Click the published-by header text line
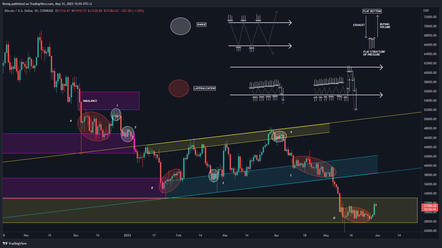Image resolution: width=442 pixels, height=248 pixels. pyautogui.click(x=47, y=4)
